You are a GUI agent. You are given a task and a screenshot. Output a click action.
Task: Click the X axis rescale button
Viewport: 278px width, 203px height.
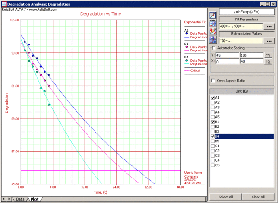[267, 62]
